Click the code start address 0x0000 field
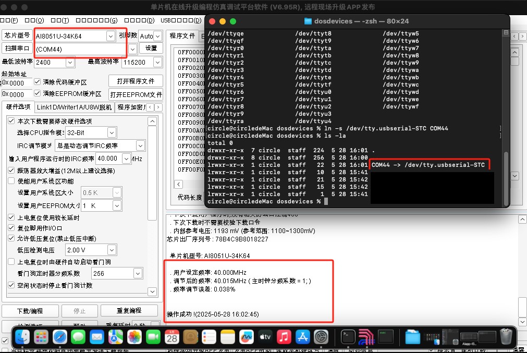Image resolution: width=527 pixels, height=353 pixels. coord(17,82)
